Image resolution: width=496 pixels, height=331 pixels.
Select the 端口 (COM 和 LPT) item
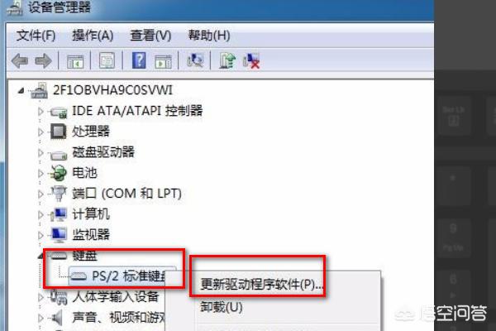coord(126,193)
